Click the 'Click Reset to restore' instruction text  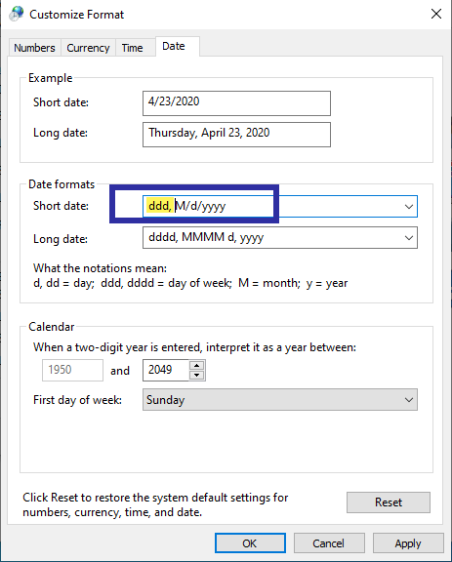click(x=155, y=504)
